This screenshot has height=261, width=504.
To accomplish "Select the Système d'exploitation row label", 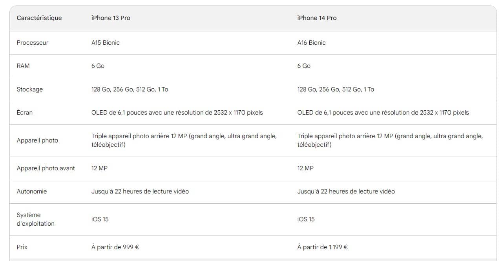I will click(36, 219).
